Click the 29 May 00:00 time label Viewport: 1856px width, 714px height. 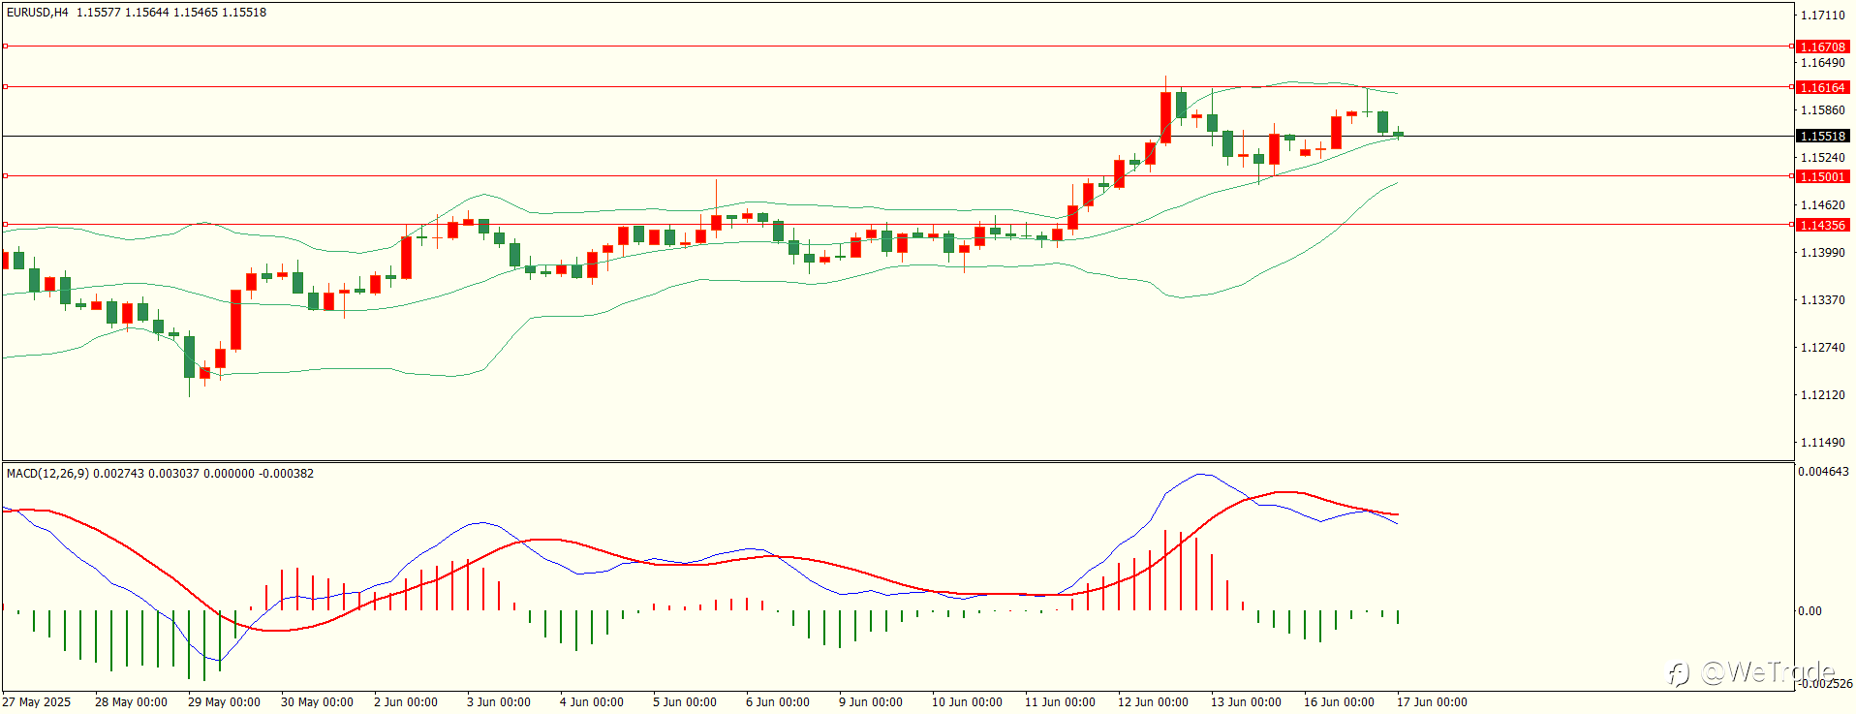click(x=224, y=702)
